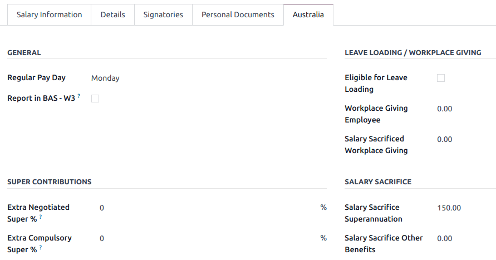
Task: Click the SUPER CONTRIBUTIONS section heading
Action: [50, 182]
